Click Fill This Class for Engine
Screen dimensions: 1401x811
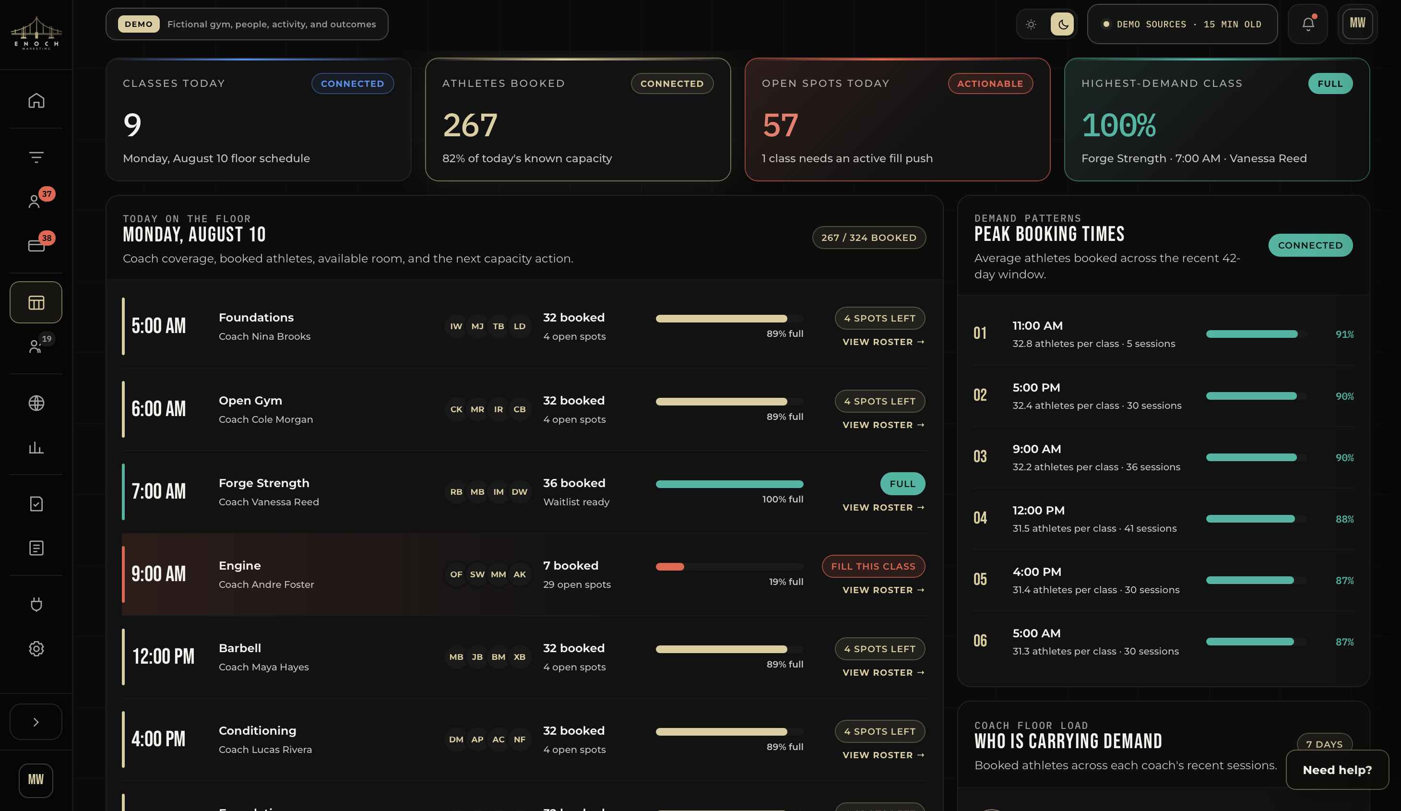(x=873, y=566)
